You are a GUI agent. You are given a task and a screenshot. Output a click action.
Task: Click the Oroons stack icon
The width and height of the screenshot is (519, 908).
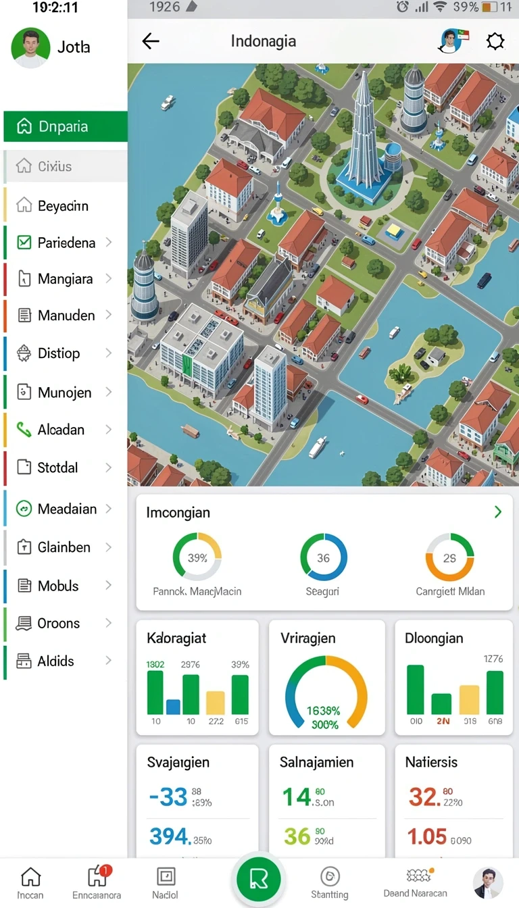24,623
